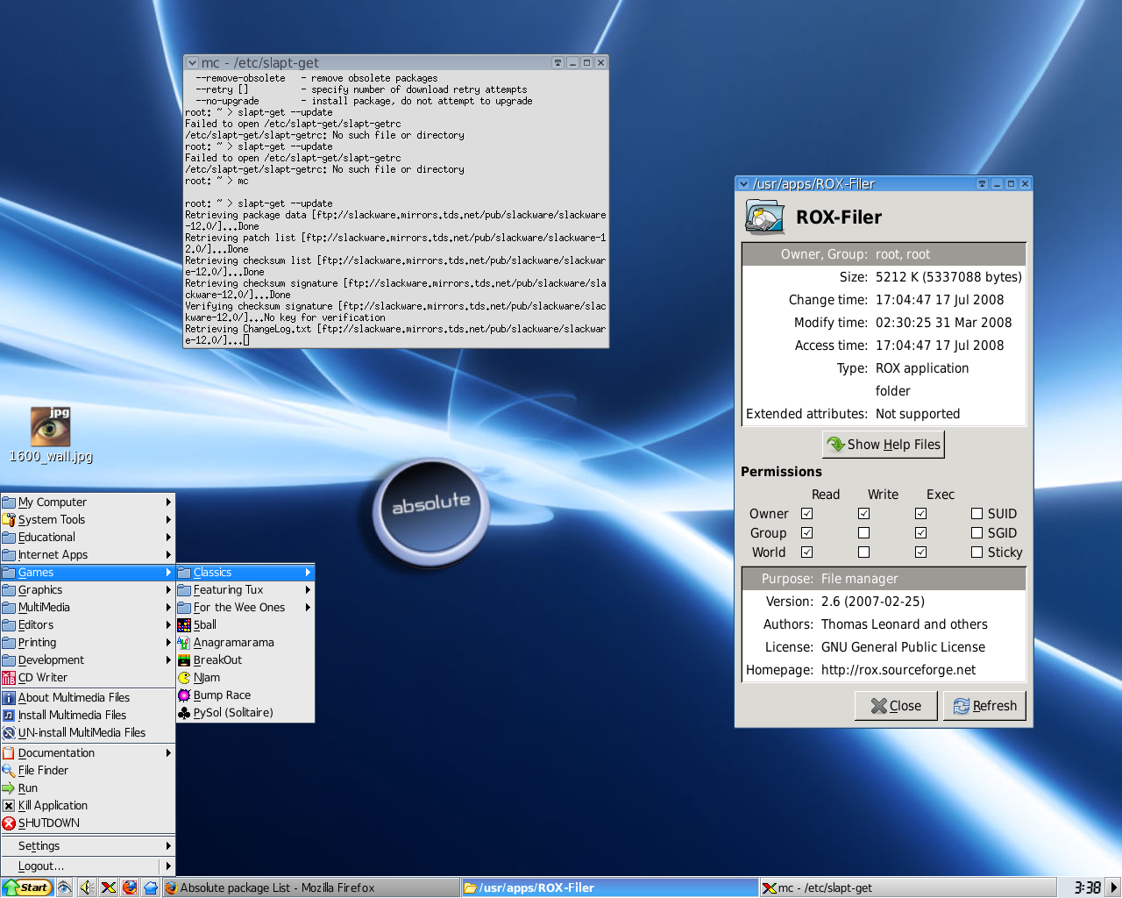Collapse the taskbar with the right-edge arrow

[1113, 887]
